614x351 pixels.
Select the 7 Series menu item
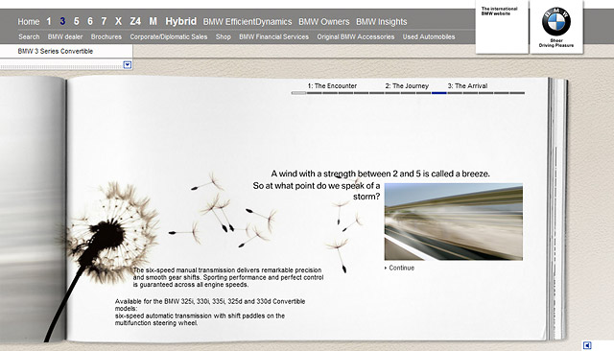tap(104, 21)
